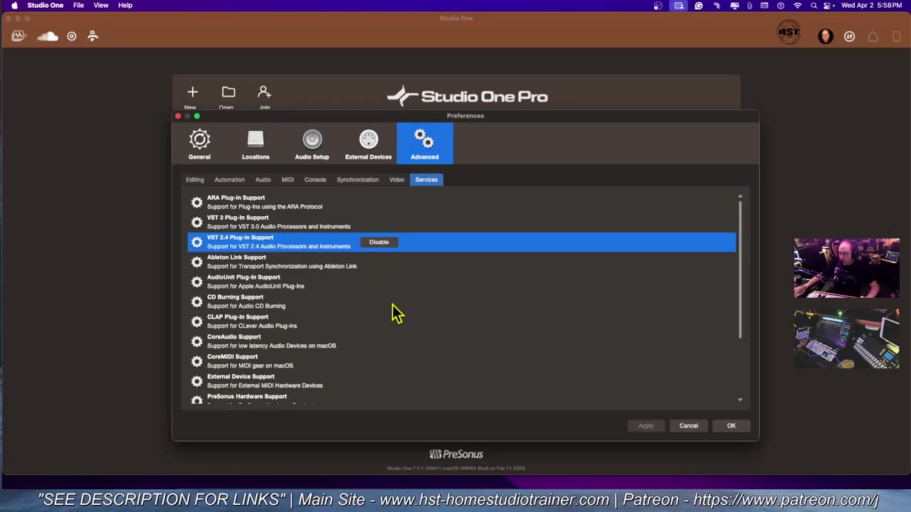Open Control Center in the menu bar

coord(828,5)
